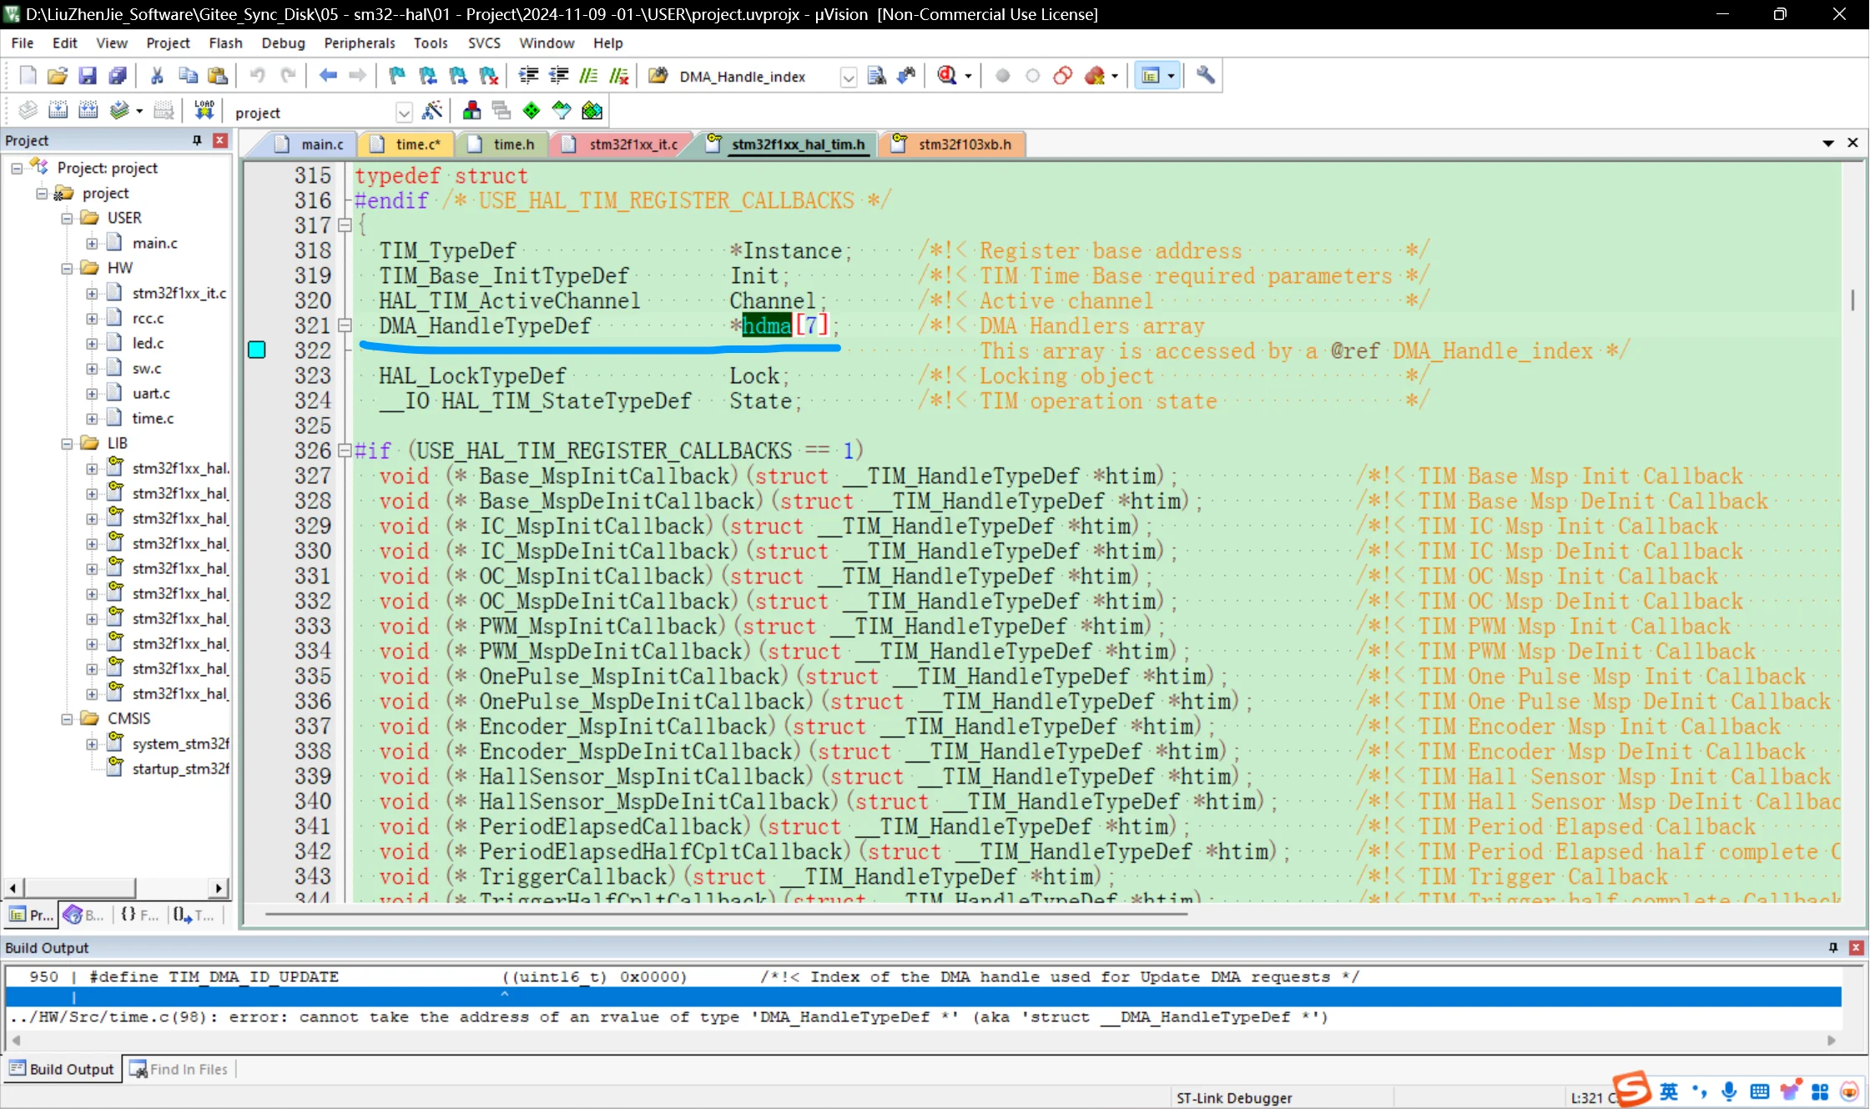Cut selection with the scissors icon
Image resolution: width=1870 pixels, height=1109 pixels.
[157, 76]
